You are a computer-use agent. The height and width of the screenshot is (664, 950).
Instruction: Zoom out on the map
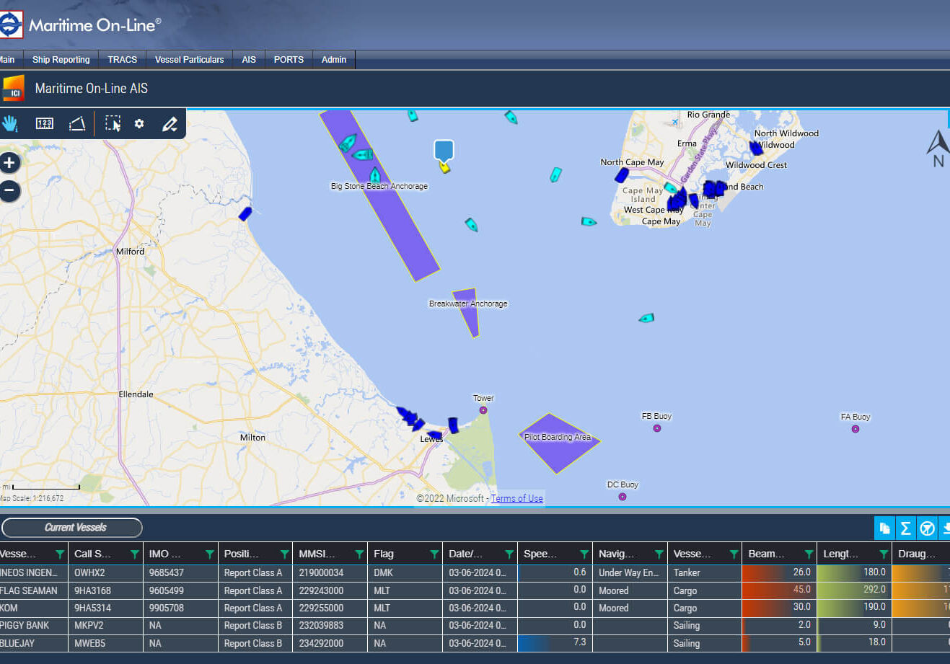pyautogui.click(x=9, y=191)
